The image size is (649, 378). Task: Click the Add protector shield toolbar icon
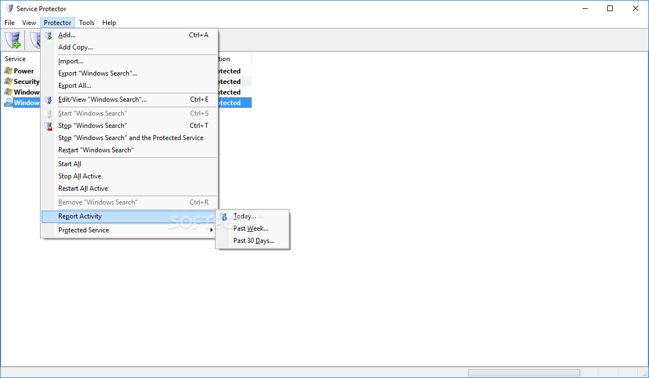click(x=13, y=40)
